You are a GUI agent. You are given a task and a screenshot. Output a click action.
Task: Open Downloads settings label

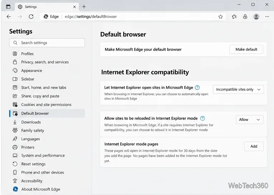tap(31, 122)
